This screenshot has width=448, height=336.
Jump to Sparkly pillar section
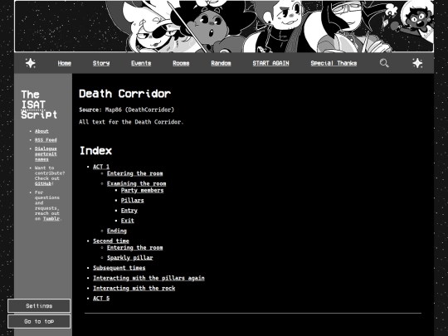[x=130, y=258]
